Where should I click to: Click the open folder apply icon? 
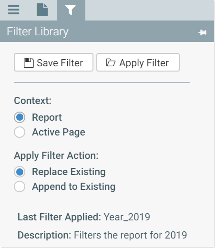tap(111, 62)
